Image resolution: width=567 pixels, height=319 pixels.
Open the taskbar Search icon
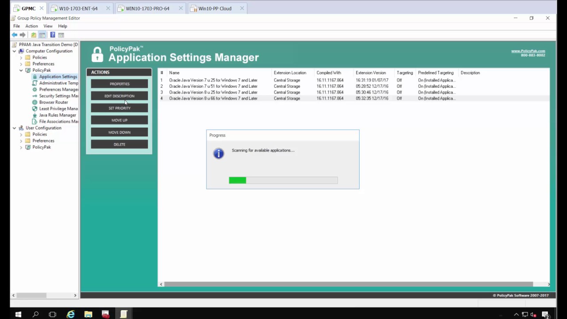[35, 315]
